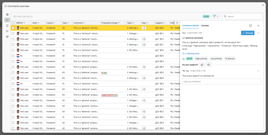Focus the Add your feedback field

coord(221,82)
